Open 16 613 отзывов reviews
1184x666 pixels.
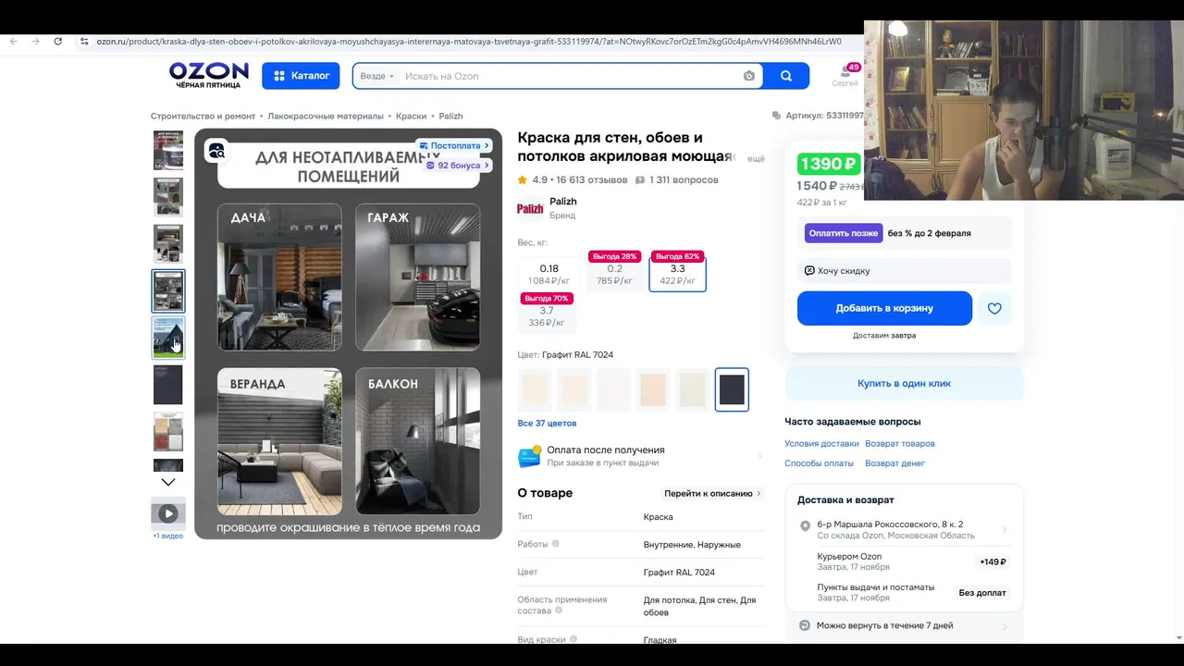[592, 180]
